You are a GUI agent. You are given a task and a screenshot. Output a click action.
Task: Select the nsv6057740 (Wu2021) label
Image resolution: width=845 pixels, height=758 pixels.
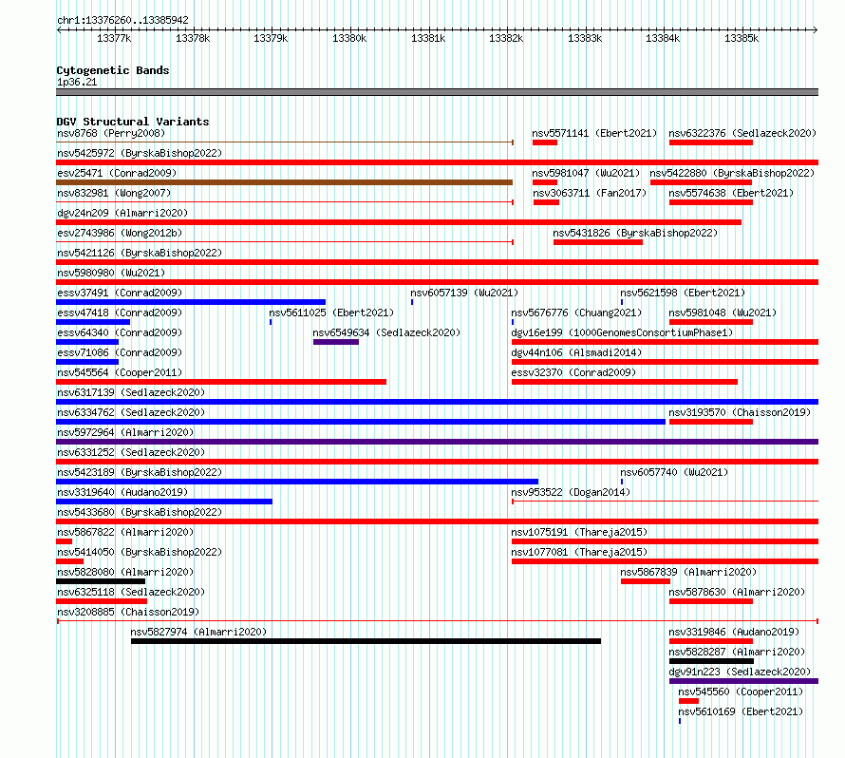coord(674,472)
